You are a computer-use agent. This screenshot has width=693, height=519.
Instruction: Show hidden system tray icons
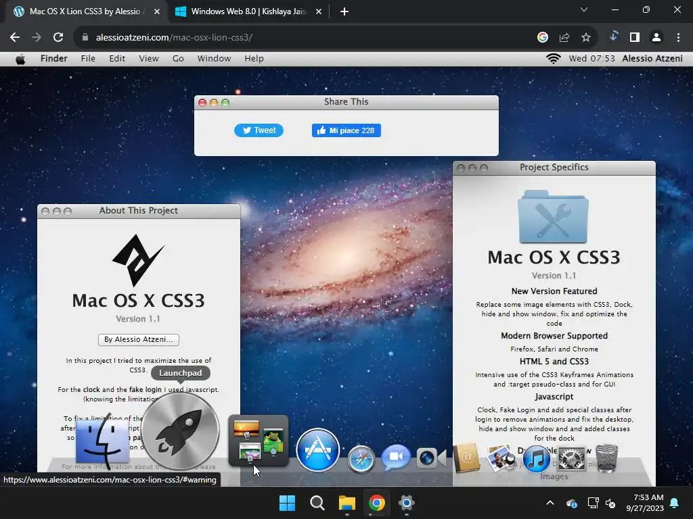550,503
